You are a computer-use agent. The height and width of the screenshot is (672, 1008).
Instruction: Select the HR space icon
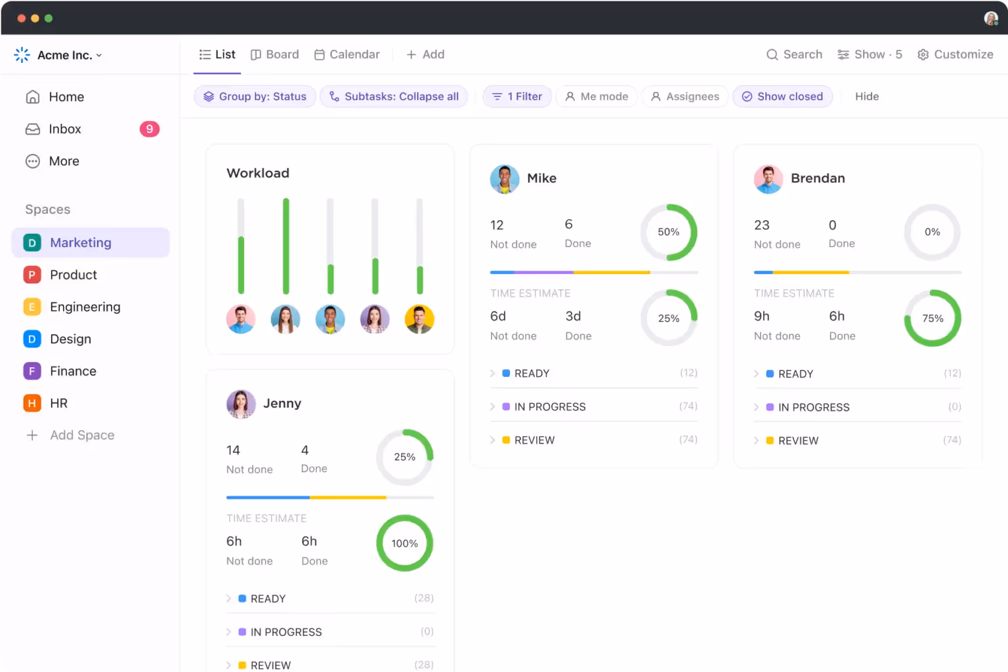pos(31,403)
